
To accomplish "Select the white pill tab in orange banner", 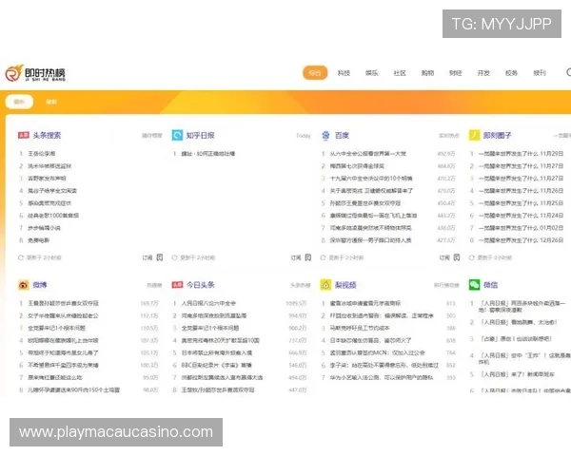I will coord(19,102).
